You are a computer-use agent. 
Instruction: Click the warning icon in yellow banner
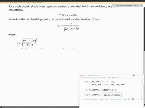[x=1, y=3]
